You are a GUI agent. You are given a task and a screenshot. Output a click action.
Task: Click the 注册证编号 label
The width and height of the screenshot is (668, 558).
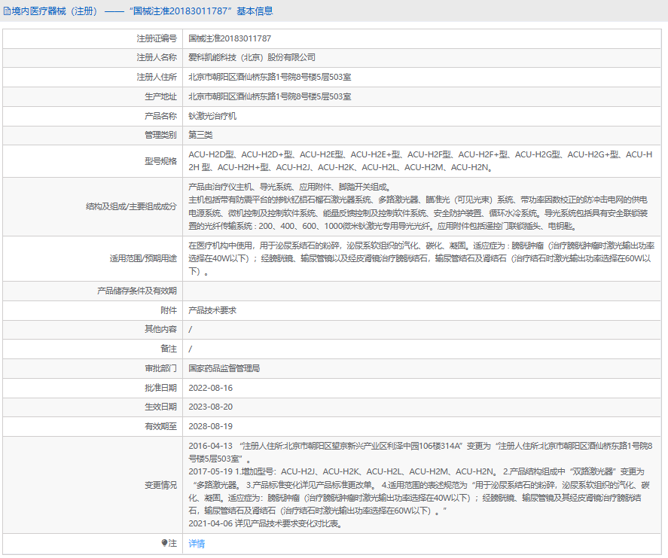point(157,38)
